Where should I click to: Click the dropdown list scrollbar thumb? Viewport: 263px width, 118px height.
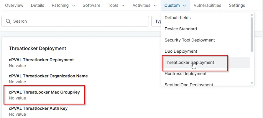pyautogui.click(x=252, y=34)
